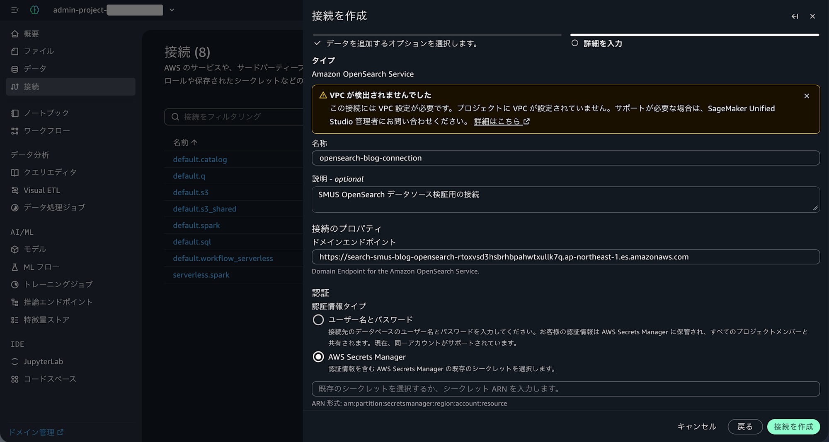This screenshot has width=829, height=442.
Task: Select the AWS Secrets Manager radio option
Action: [x=318, y=357]
